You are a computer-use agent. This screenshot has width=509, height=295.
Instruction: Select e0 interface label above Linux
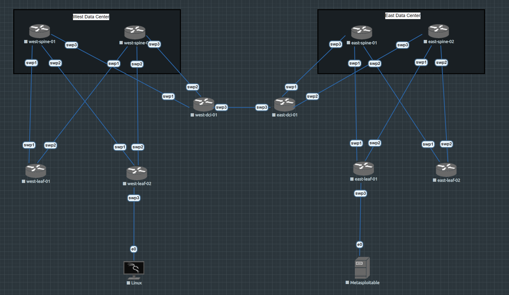pos(134,249)
